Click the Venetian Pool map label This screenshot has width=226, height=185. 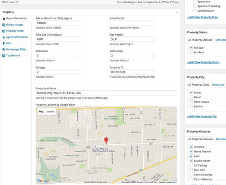point(72,155)
